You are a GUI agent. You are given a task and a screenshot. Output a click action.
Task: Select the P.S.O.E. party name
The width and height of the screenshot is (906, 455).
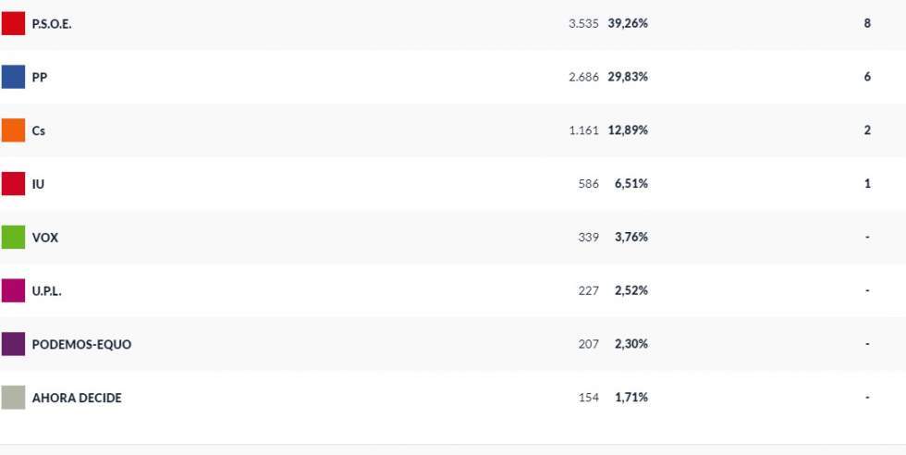tap(52, 24)
